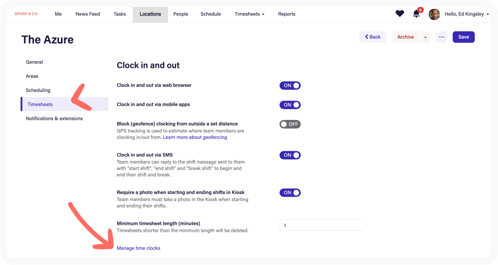This screenshot has height=265, width=498.
Task: Click the Spark & Co logo
Action: pos(26,14)
